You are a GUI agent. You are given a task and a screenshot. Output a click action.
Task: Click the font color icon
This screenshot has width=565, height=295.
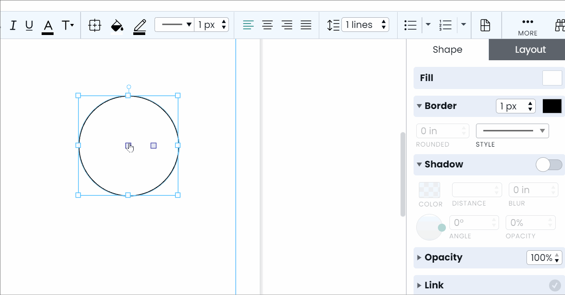tap(47, 25)
